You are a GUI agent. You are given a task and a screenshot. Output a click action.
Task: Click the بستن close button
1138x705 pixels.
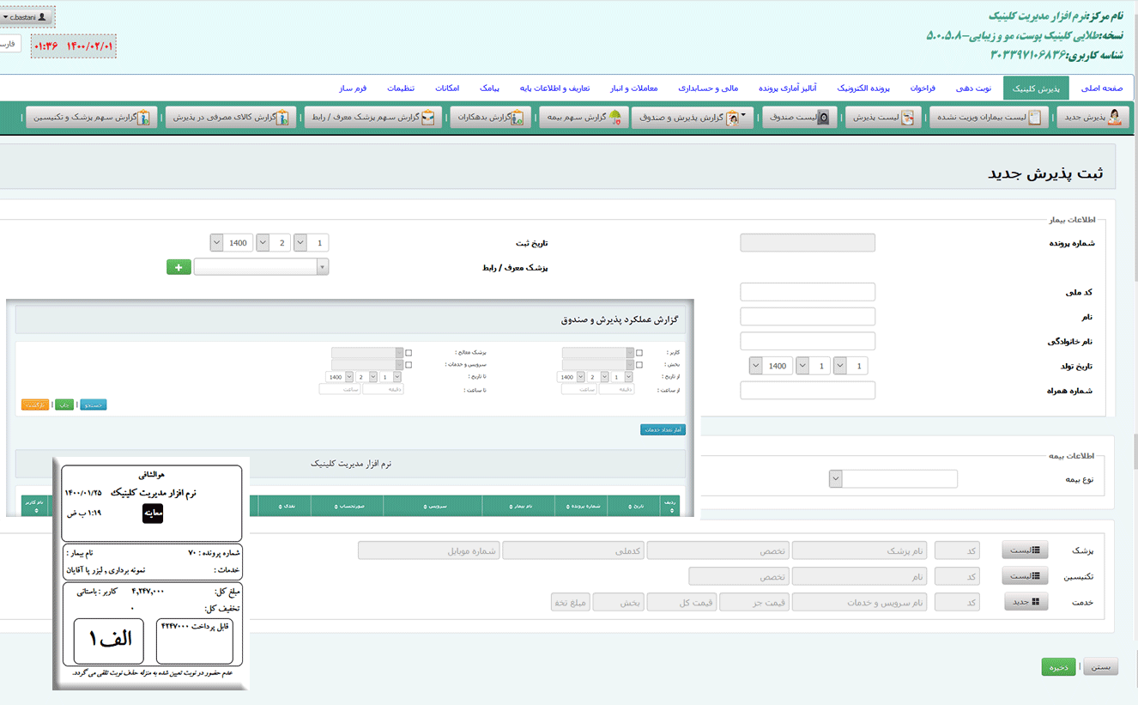click(1100, 666)
